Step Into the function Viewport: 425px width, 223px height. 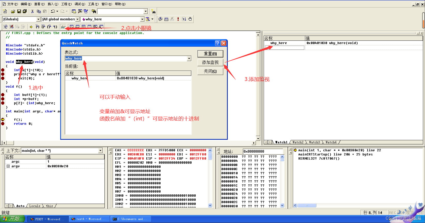coord(37,27)
